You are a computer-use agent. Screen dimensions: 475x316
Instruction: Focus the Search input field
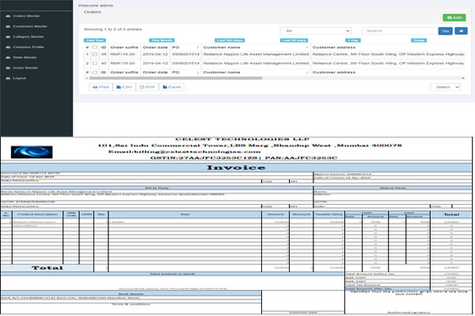tap(400, 31)
